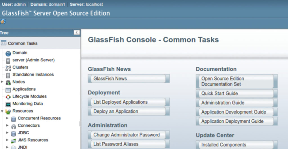The width and height of the screenshot is (288, 149).
Task: Open Standalone Instances in the tree
Action: [33, 74]
